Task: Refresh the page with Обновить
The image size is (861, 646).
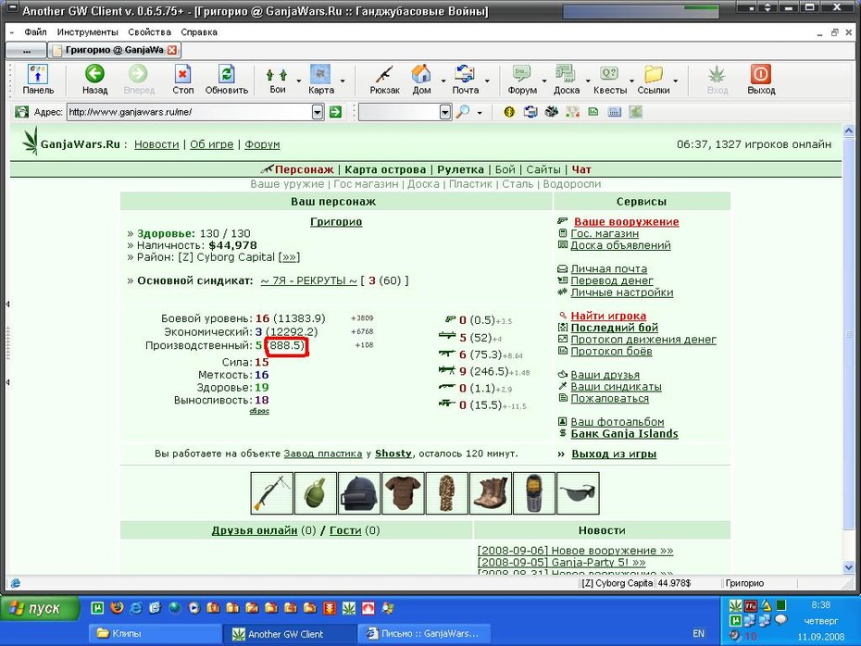Action: (x=226, y=80)
